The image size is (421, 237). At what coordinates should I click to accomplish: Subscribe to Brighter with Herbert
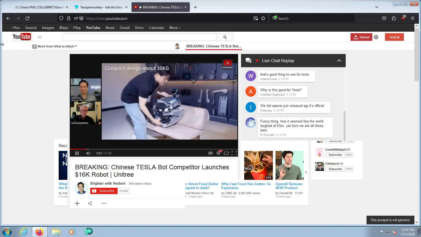104,191
